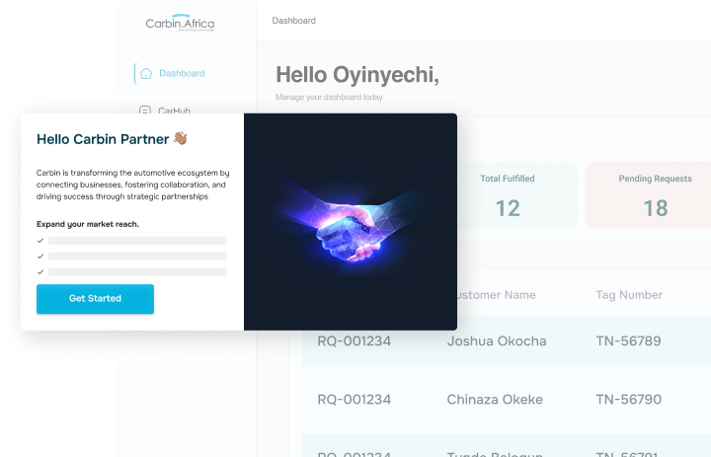The width and height of the screenshot is (711, 457).
Task: Click the Get Started button
Action: (x=95, y=299)
